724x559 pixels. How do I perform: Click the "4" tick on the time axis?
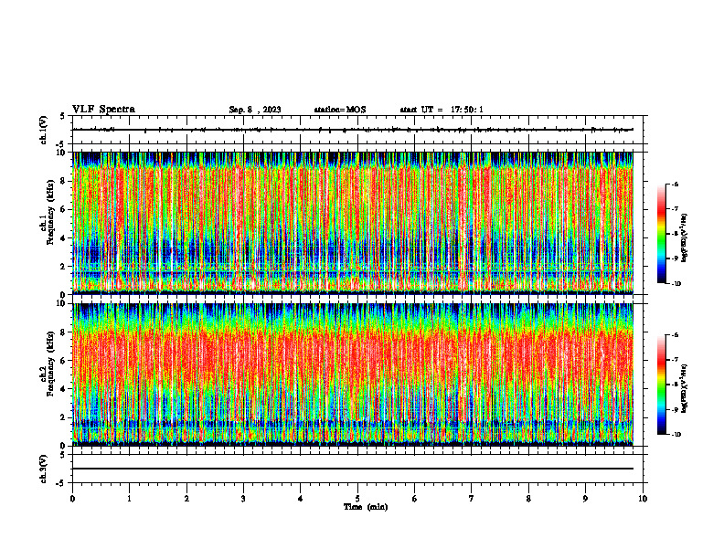pyautogui.click(x=301, y=499)
